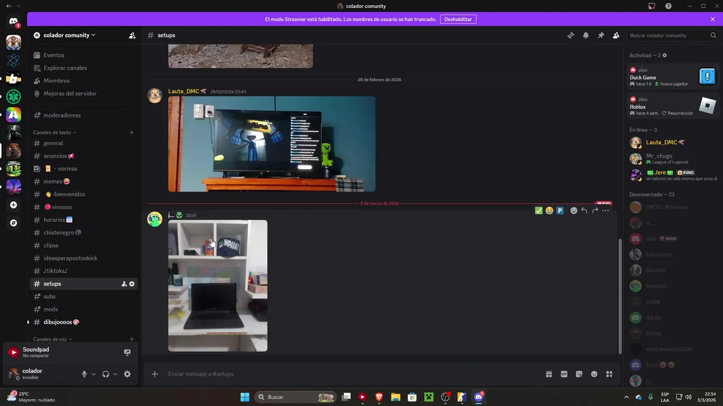Screen dimensions: 723x406
Task: Open headphone output options chevron
Action: (x=115, y=374)
